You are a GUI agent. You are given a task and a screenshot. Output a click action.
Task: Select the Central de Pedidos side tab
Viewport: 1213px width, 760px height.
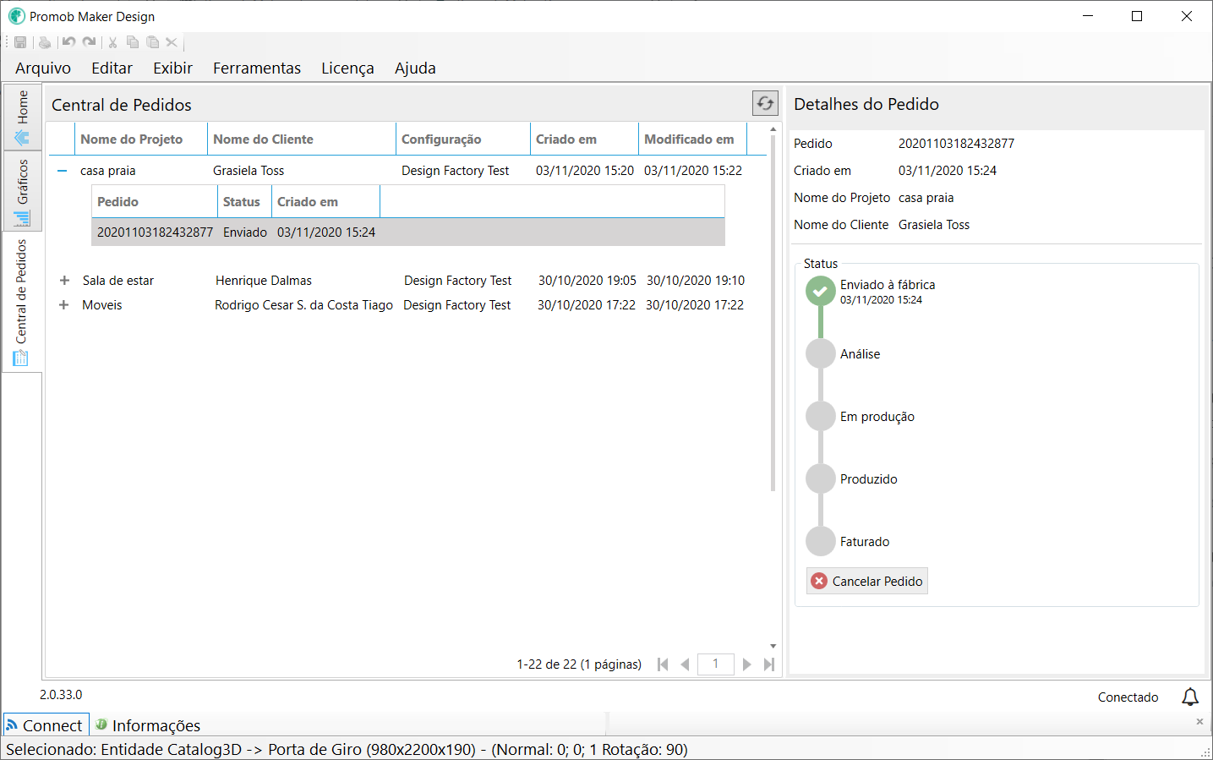(22, 302)
